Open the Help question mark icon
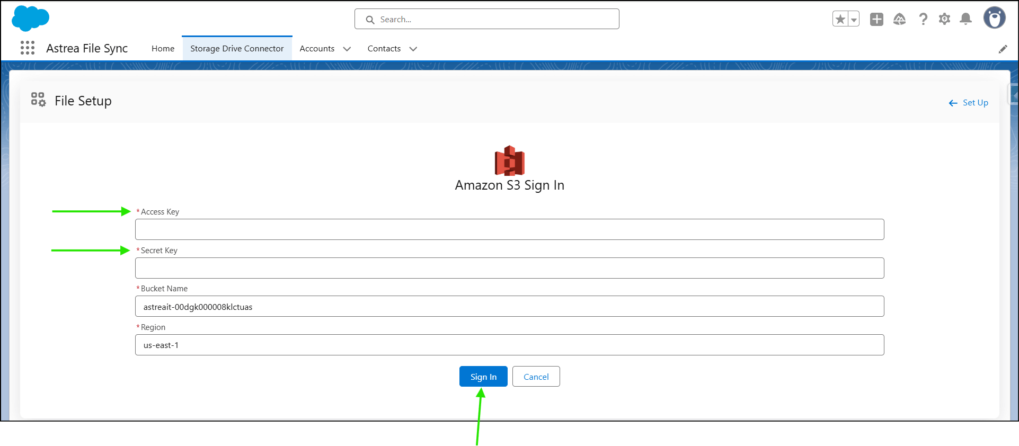Viewport: 1019px width, 446px height. [923, 20]
